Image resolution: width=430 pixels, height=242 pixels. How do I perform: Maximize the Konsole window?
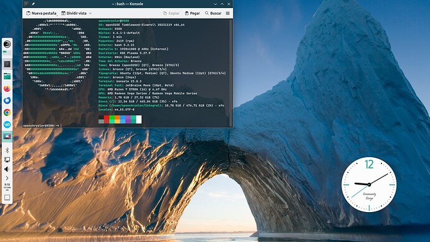[x=222, y=4]
